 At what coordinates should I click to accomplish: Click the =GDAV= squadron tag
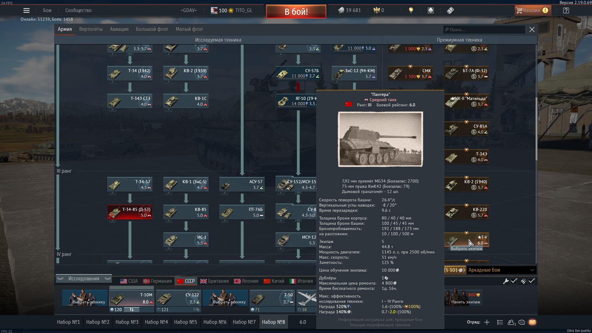(x=189, y=10)
